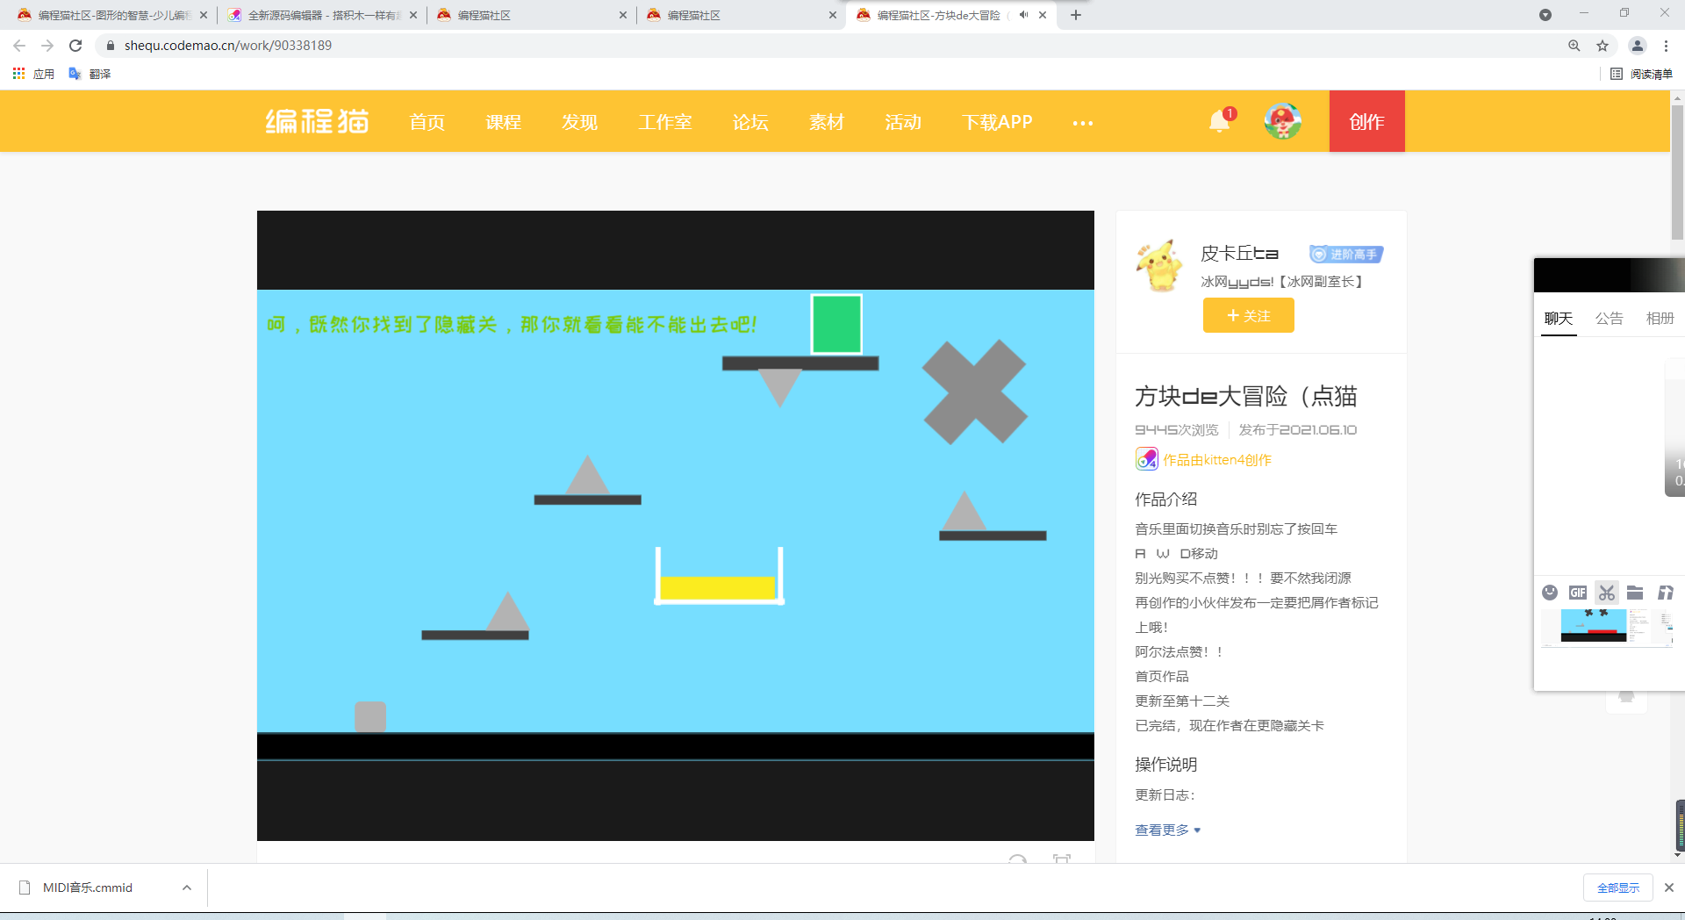
Task: Open the 应用 apps bookmark
Action: pyautogui.click(x=33, y=74)
